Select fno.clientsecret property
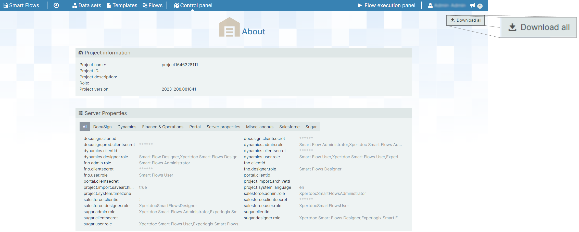Image resolution: width=579 pixels, height=232 pixels. pos(98,169)
